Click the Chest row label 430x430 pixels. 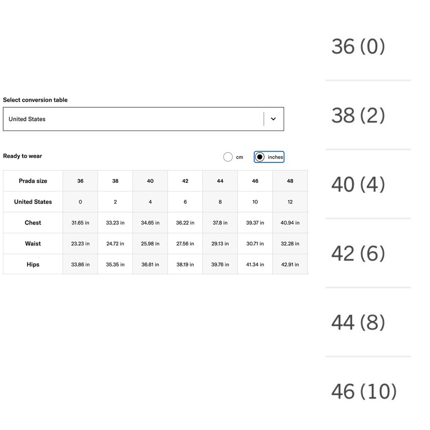(x=33, y=223)
